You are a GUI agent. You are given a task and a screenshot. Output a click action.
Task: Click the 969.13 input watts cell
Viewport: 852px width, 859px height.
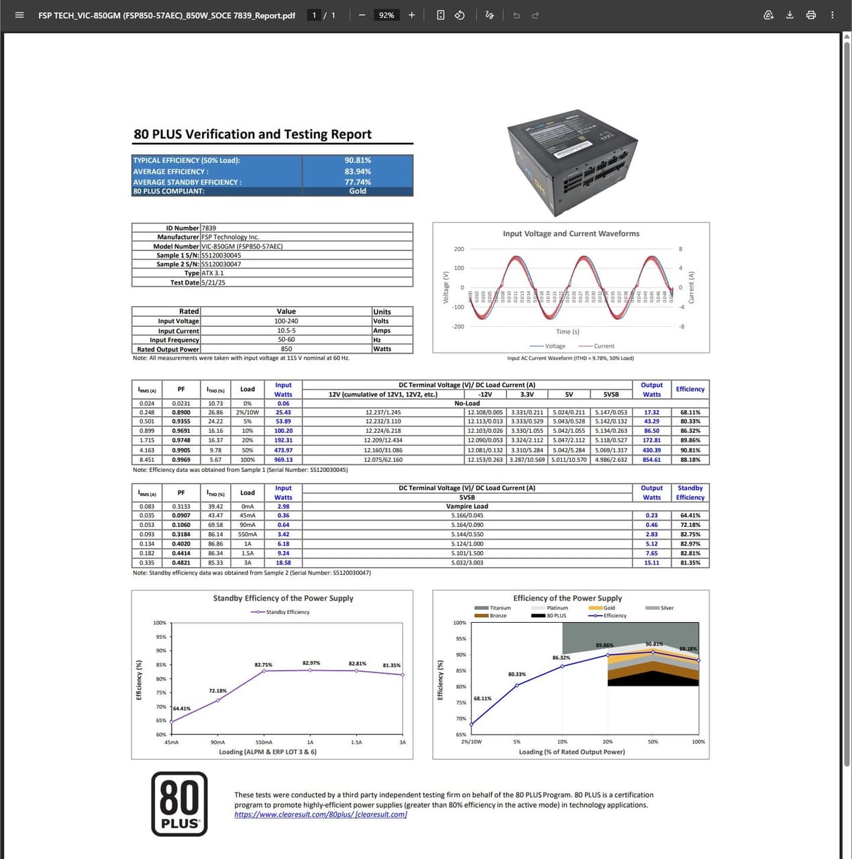click(x=283, y=460)
